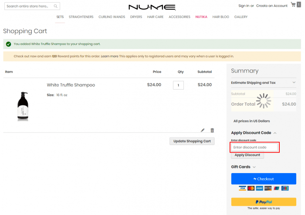Viewport: 305px width, 215px height.
Task: Click the White Truffle Shampoo product thumbnail
Action: click(x=23, y=106)
